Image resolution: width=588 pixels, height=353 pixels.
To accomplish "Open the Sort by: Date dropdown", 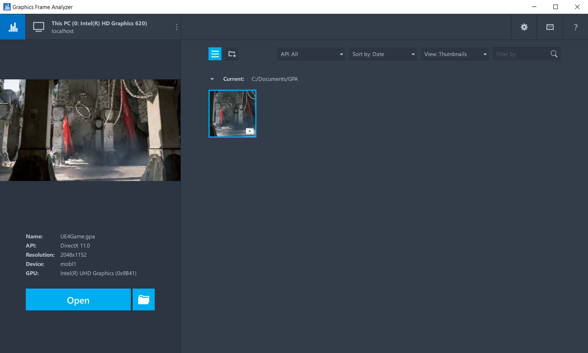I will pos(383,54).
